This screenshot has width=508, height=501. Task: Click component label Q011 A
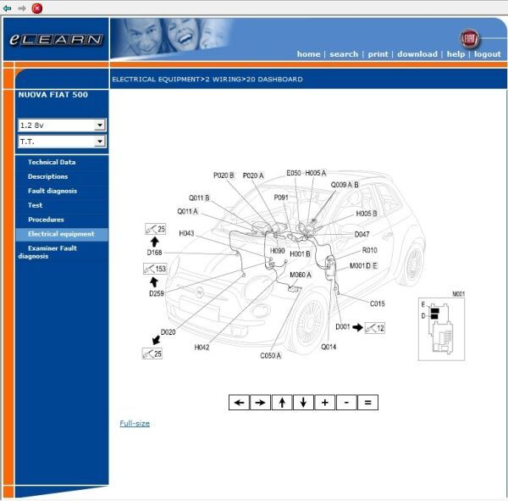(188, 212)
